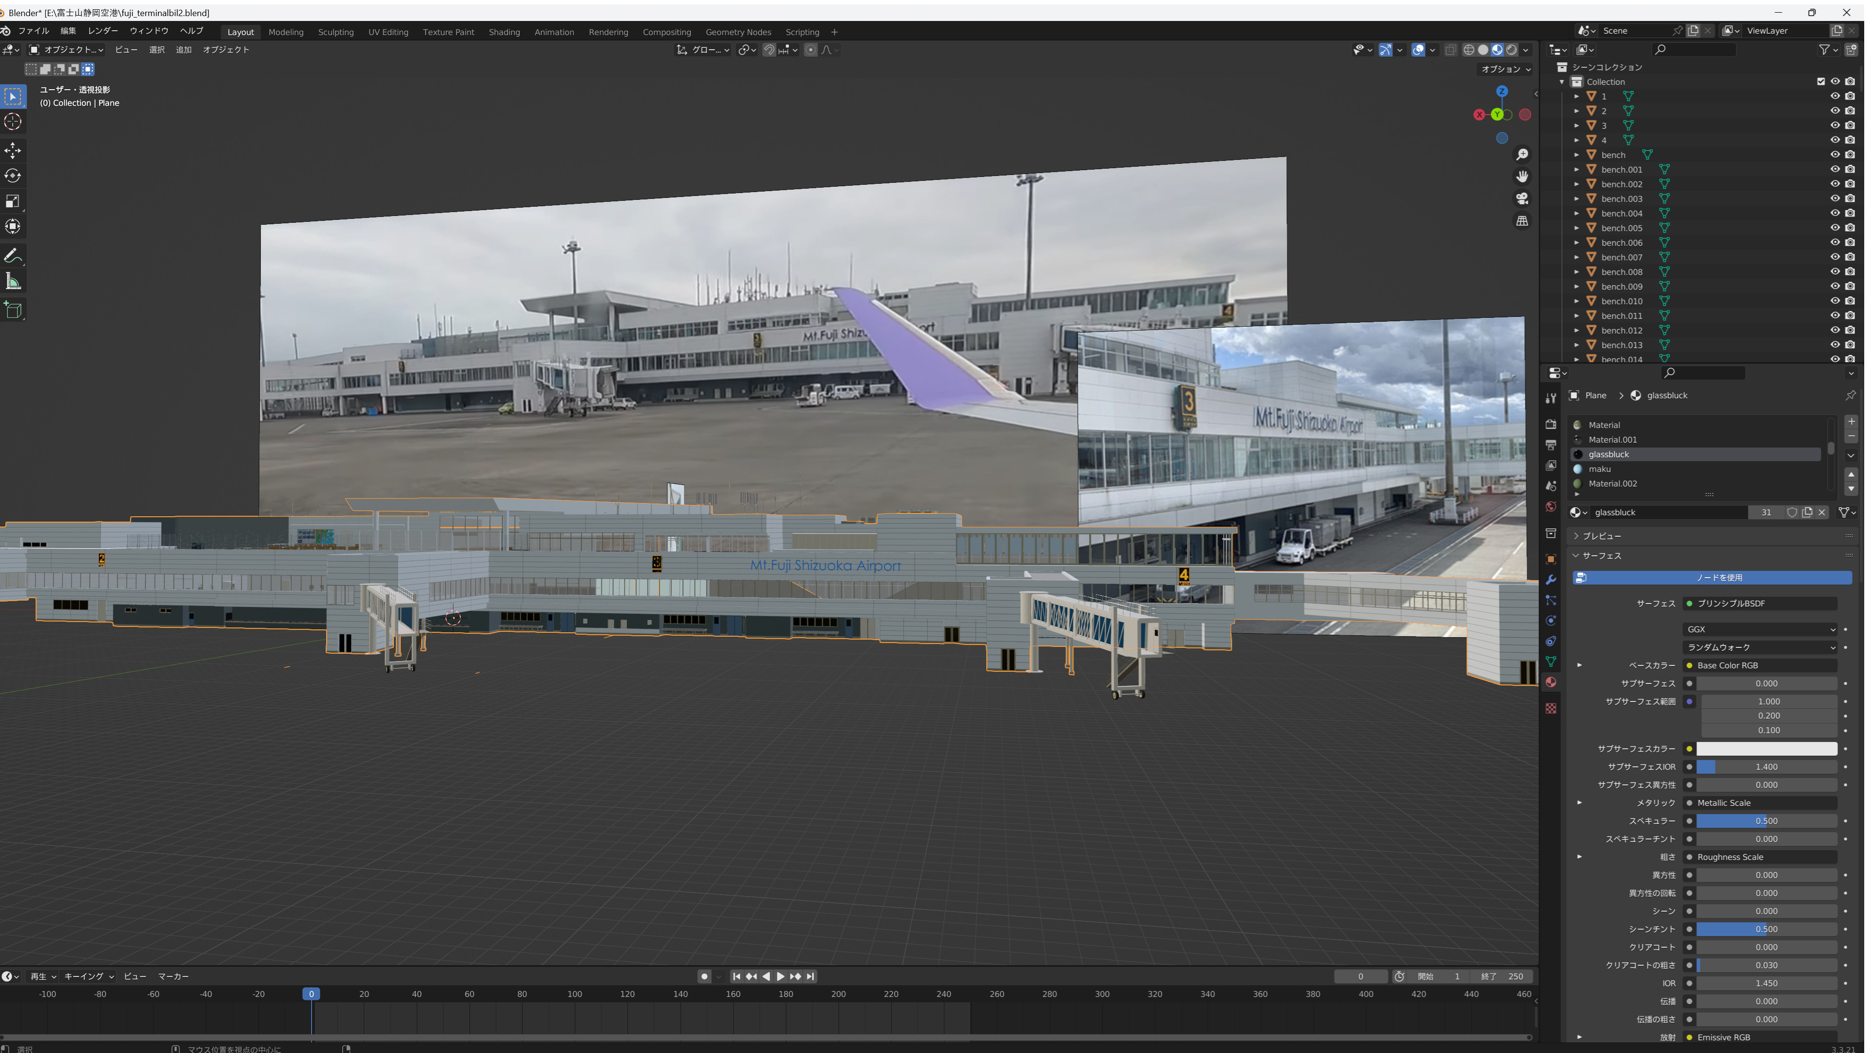Click the fake user shield icon
This screenshot has height=1053, width=1872.
coord(1792,512)
